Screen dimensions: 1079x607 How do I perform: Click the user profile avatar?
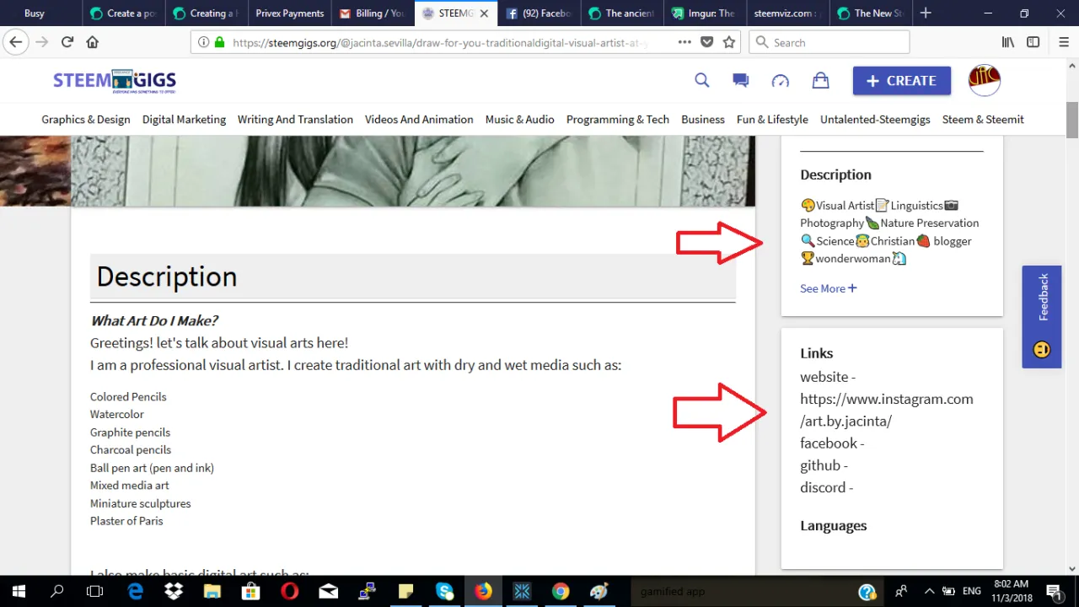[x=985, y=81]
